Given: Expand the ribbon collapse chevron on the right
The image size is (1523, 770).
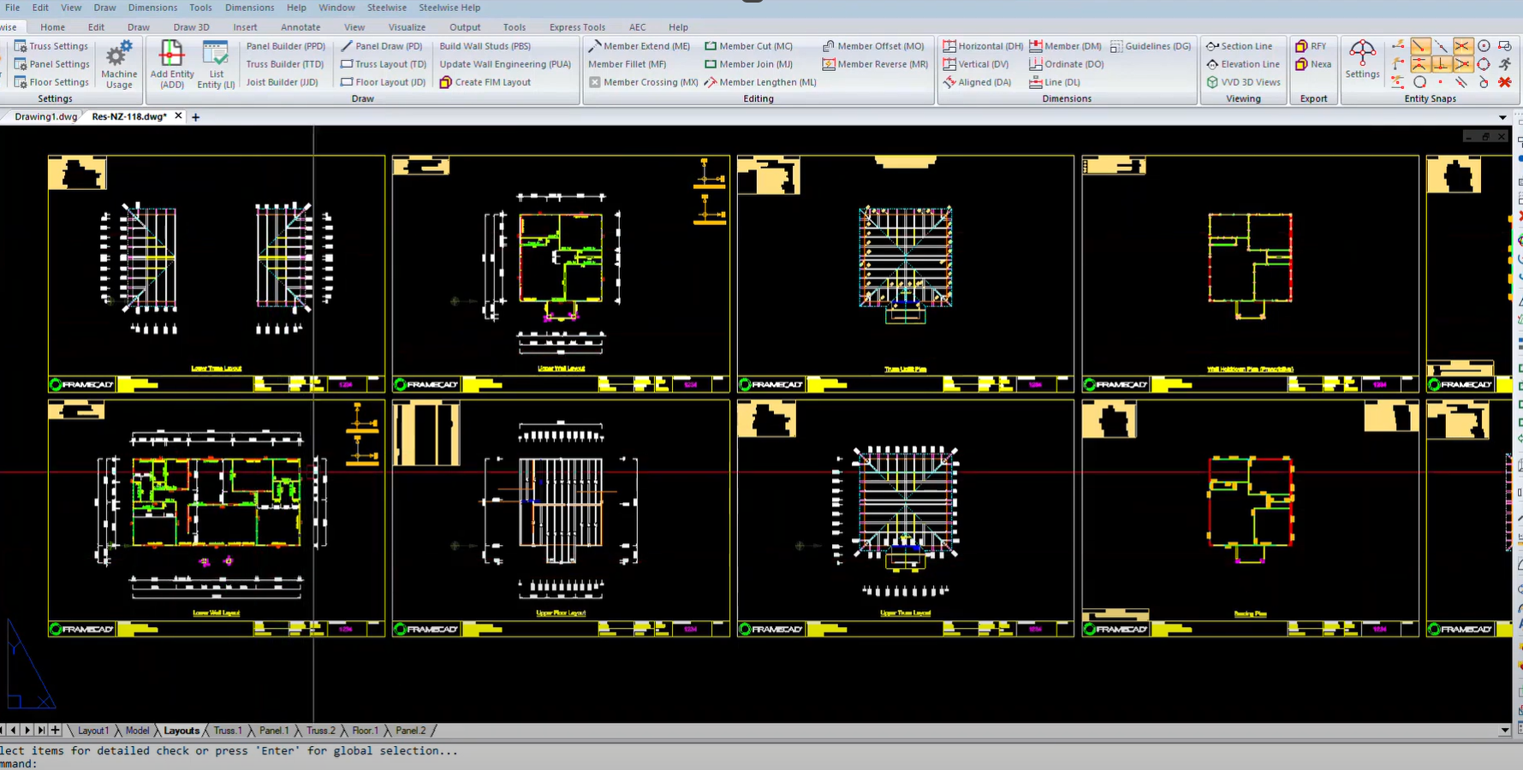Looking at the screenshot, I should [1504, 116].
